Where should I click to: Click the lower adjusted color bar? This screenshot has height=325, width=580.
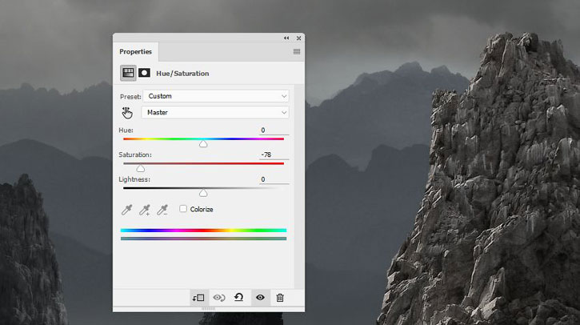[203, 239]
